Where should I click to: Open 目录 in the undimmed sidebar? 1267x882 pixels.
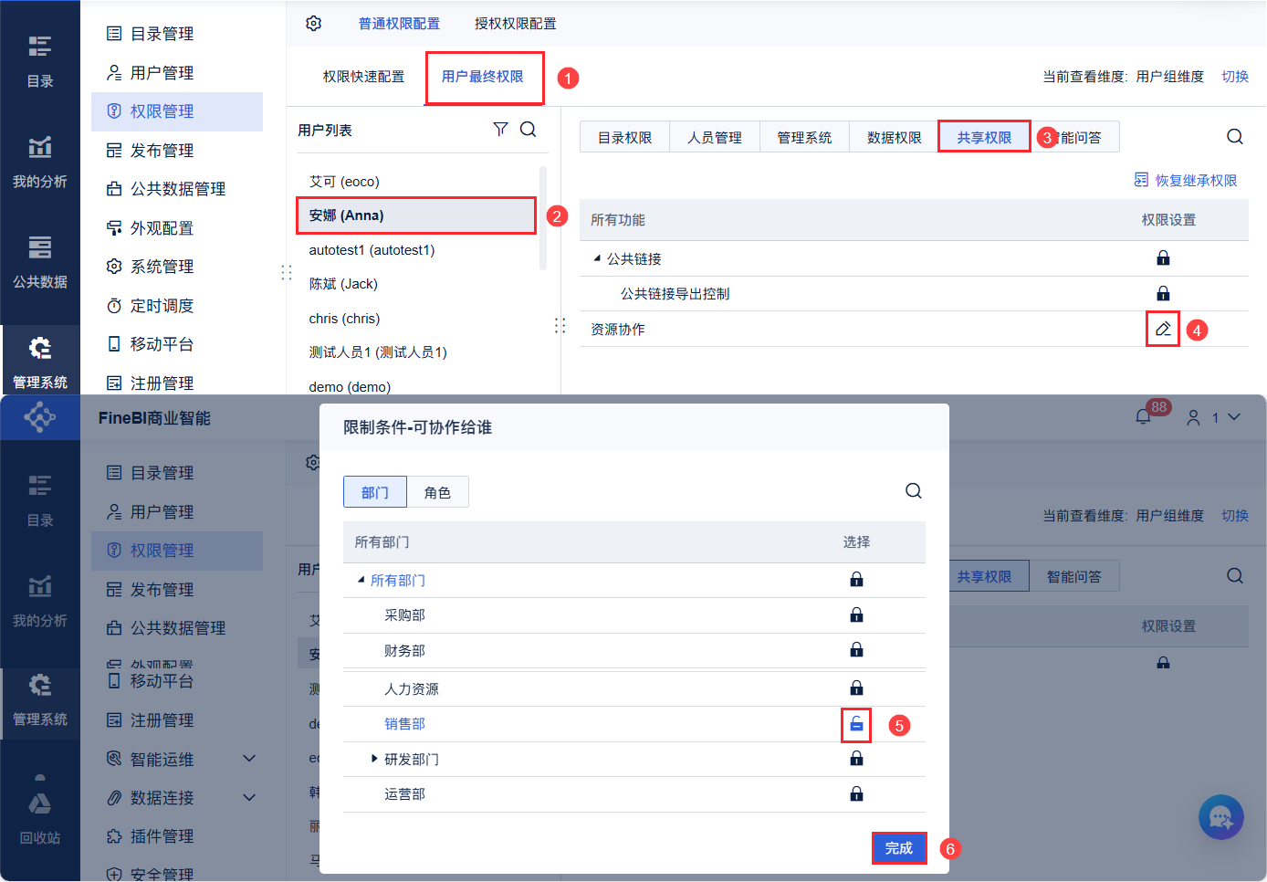point(40,60)
